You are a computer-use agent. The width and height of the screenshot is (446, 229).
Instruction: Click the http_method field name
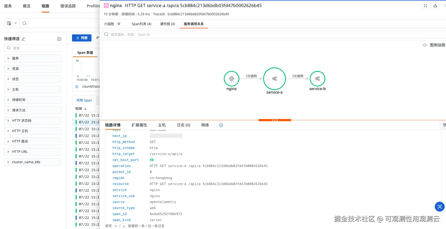pyautogui.click(x=123, y=142)
